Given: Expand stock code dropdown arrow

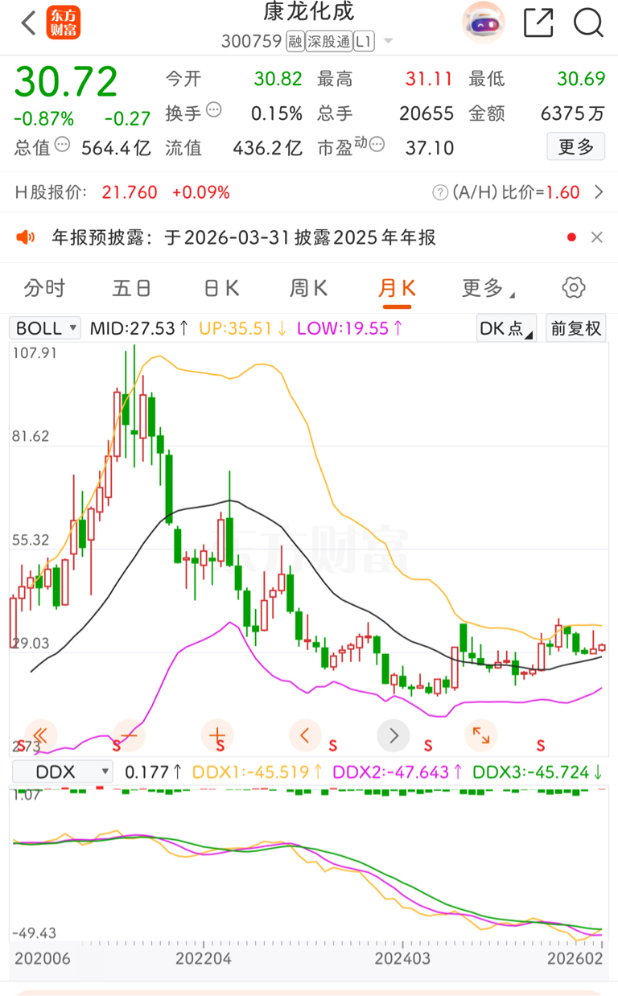Looking at the screenshot, I should [x=388, y=42].
